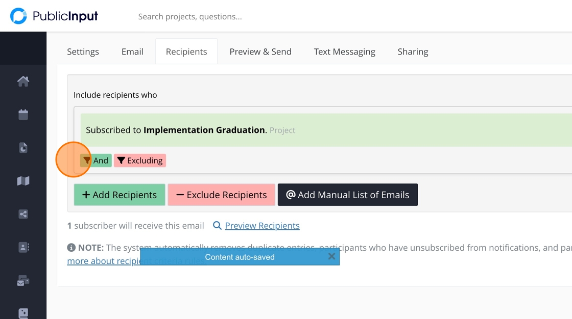Click the PublicInput logo
The height and width of the screenshot is (319, 572).
(x=54, y=16)
